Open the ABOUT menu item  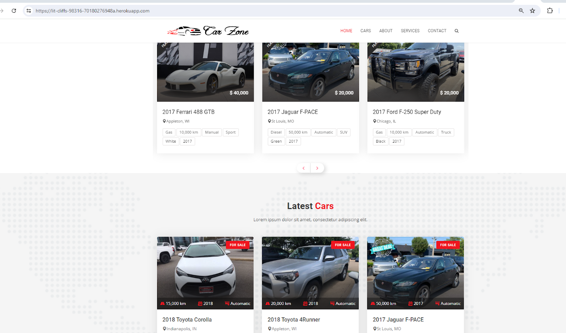tap(386, 31)
